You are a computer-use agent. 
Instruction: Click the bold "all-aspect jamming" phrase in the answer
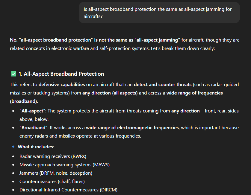[x=158, y=40]
